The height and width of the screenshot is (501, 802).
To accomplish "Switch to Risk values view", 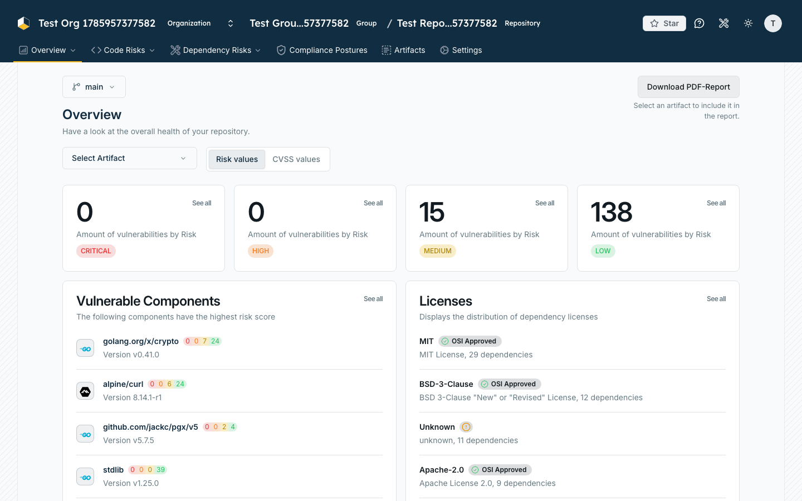I will 237,159.
